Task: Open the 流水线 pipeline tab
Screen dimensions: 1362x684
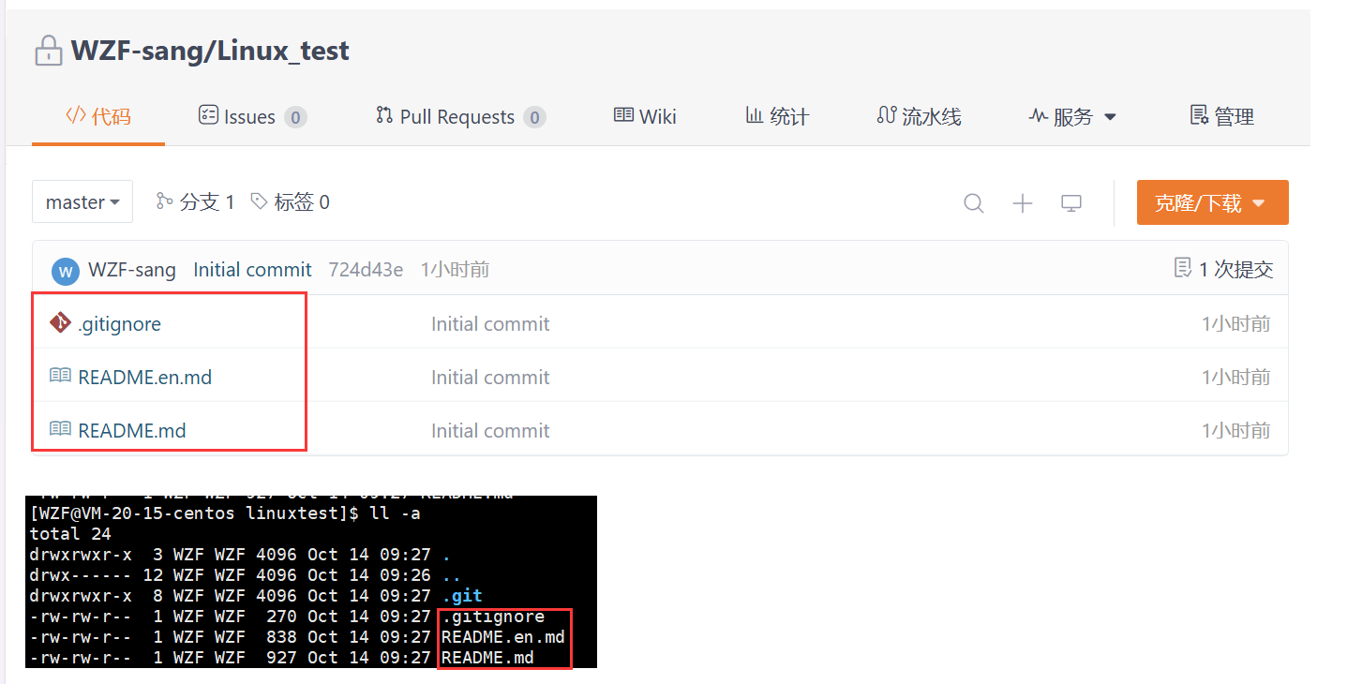Action: tap(919, 116)
